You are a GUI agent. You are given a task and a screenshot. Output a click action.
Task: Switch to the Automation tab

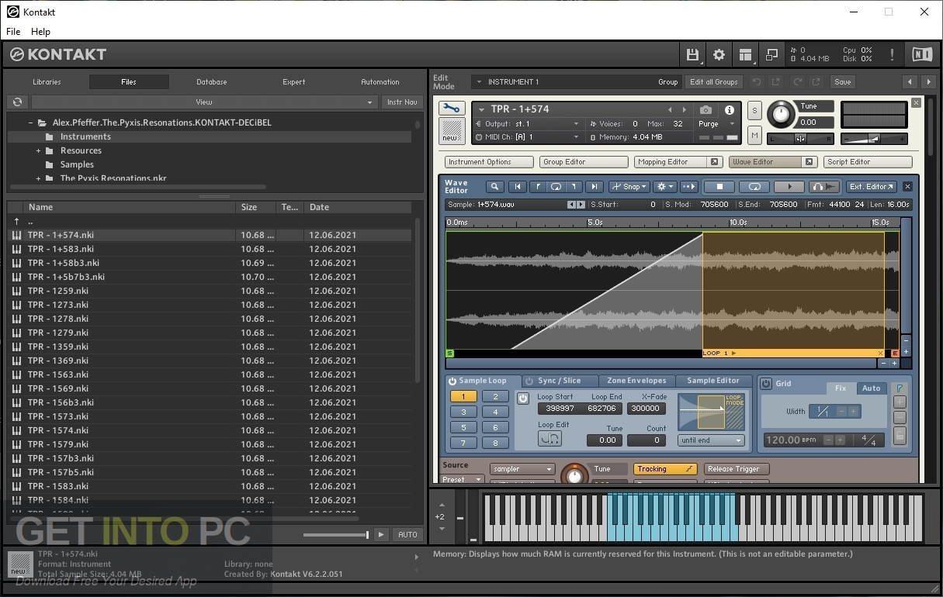[380, 81]
